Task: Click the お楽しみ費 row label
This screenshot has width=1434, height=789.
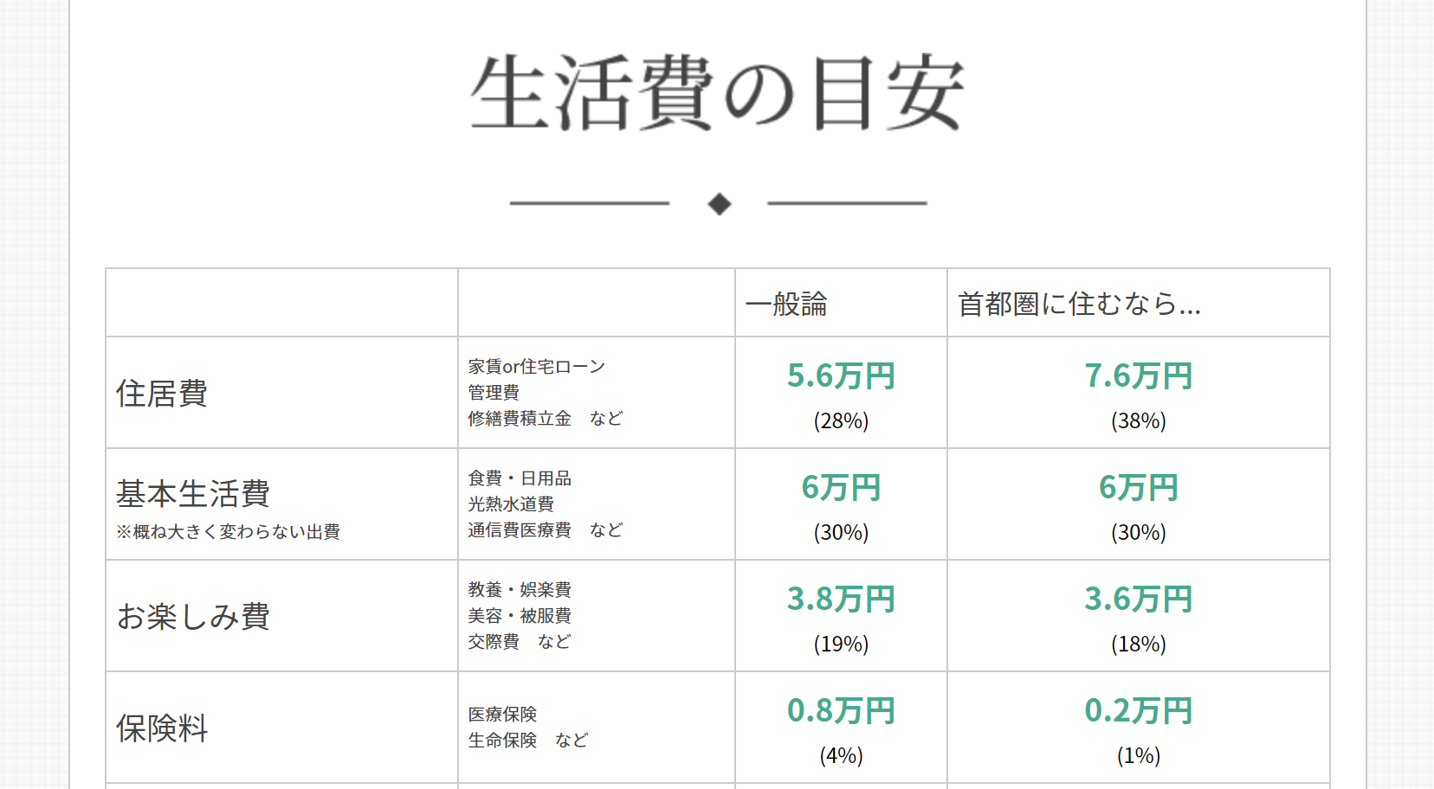Action: pos(193,616)
